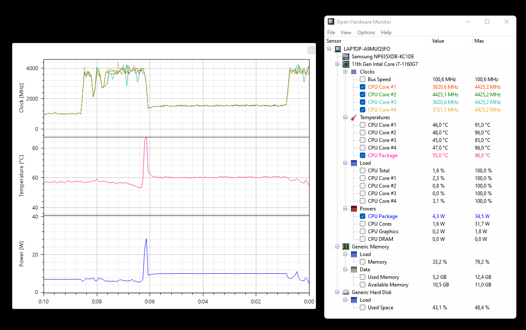526x330 pixels.
Task: Click the plot window's top-right corner button
Action: pos(311,50)
